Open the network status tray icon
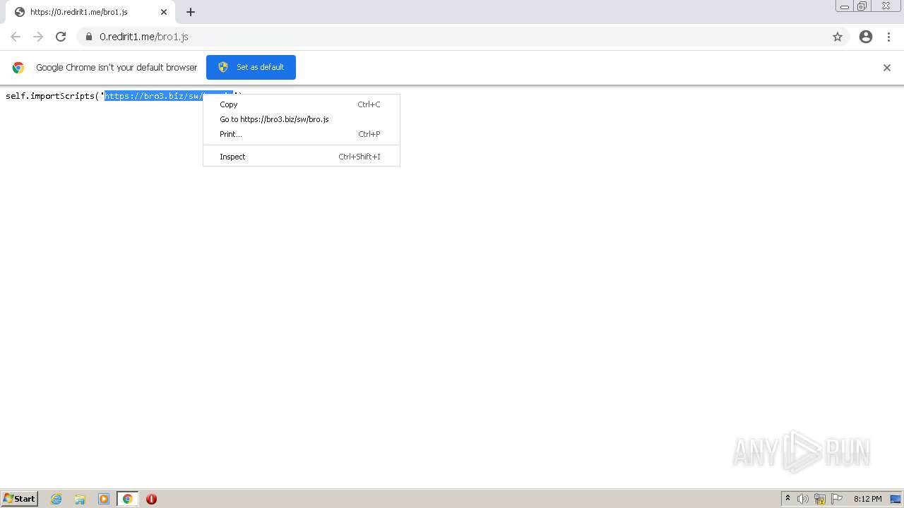The height and width of the screenshot is (508, 904). click(x=820, y=499)
